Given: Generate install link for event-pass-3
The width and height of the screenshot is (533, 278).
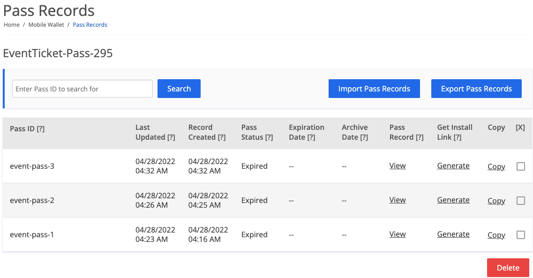Looking at the screenshot, I should (x=453, y=166).
